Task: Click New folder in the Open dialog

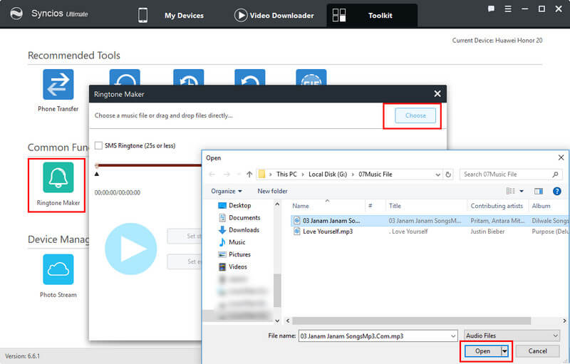Action: 272,191
